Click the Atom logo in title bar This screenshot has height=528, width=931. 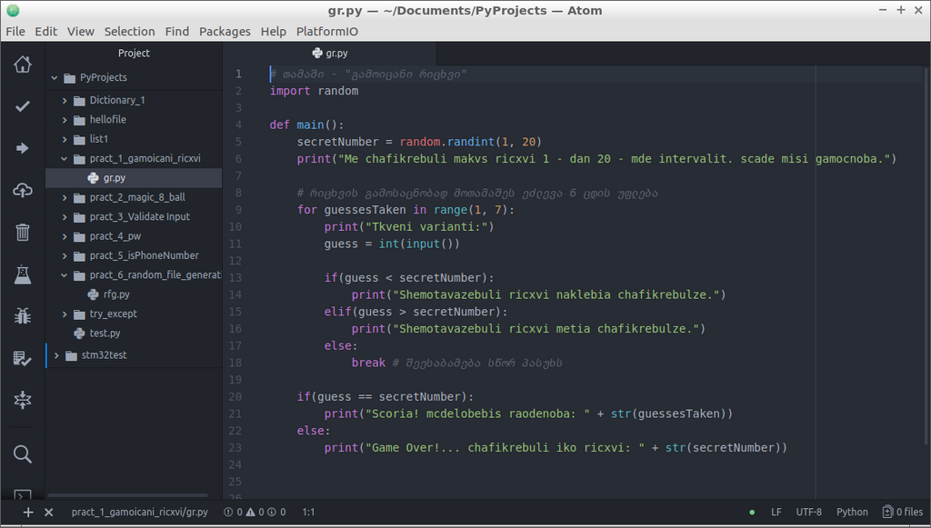pyautogui.click(x=13, y=10)
